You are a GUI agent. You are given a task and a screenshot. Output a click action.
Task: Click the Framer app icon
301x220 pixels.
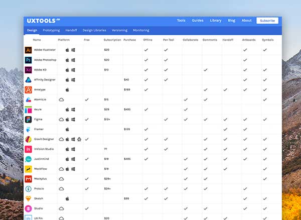[x=28, y=129]
